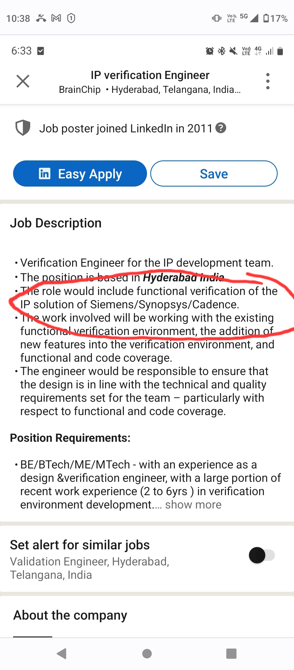Tap the question mark help icon
This screenshot has width=294, height=670.
pos(221,128)
